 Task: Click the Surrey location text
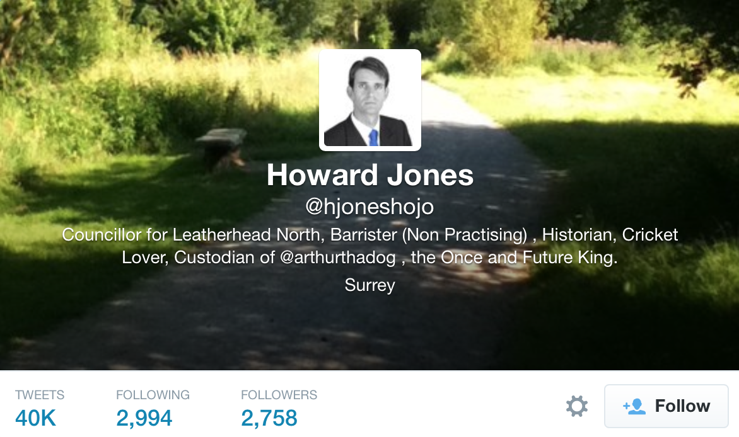[370, 285]
